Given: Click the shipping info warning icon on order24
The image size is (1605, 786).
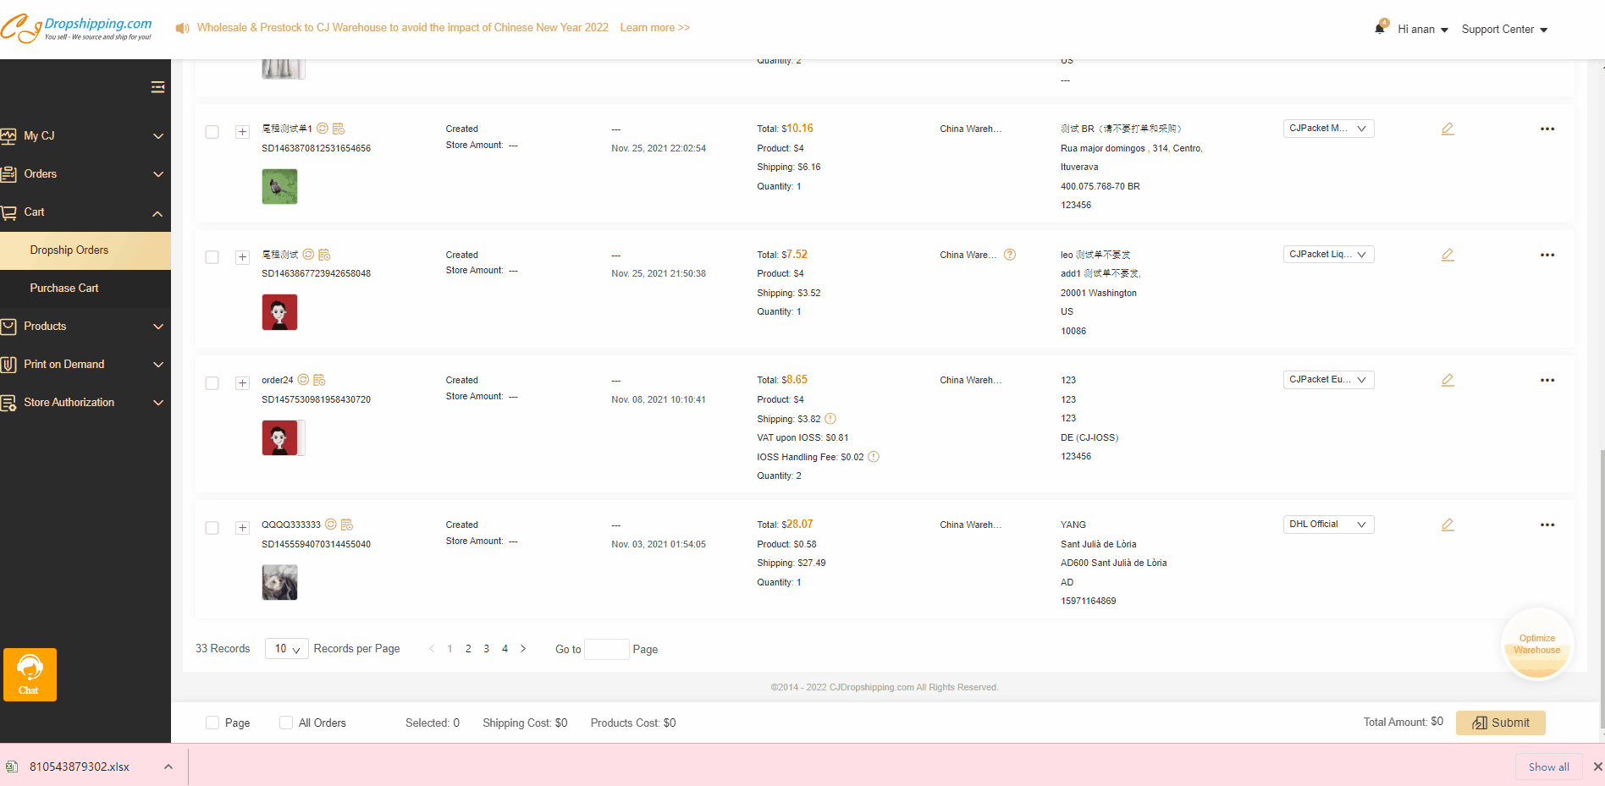Looking at the screenshot, I should click(830, 419).
